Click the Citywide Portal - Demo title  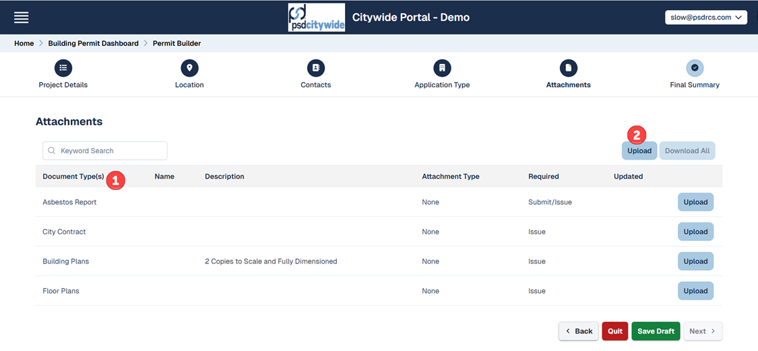[411, 18]
